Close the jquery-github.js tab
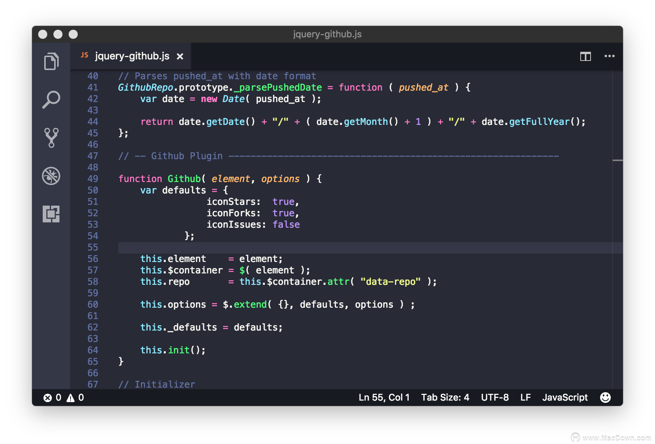This screenshot has height=444, width=655. [180, 56]
